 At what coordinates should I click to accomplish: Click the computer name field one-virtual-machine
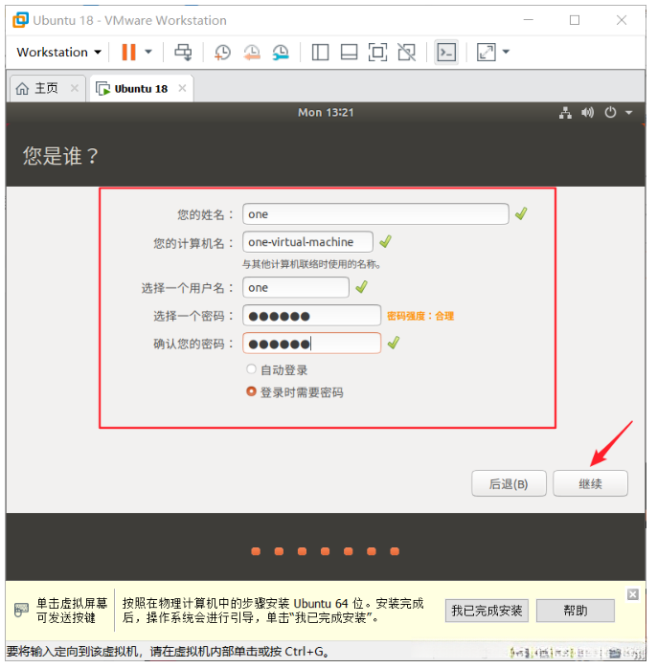pos(307,242)
